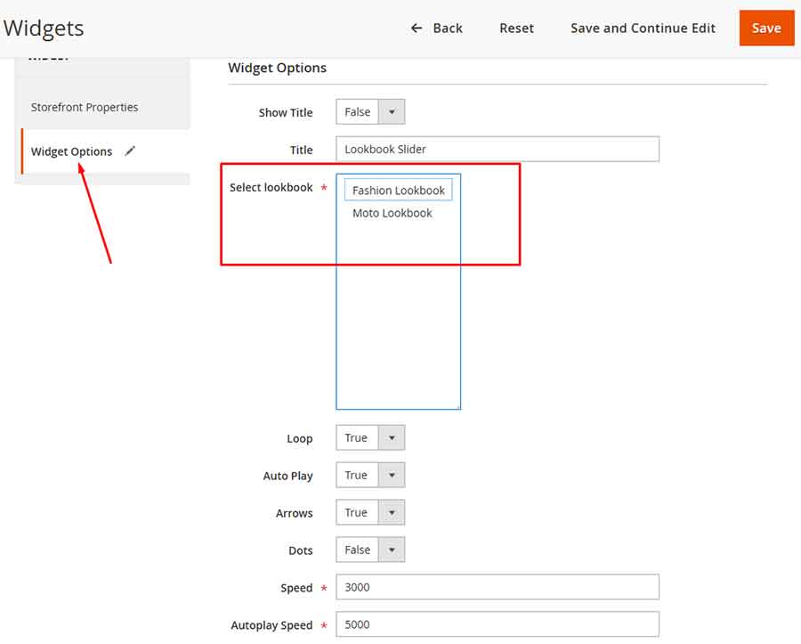Click the dropdown arrow on the Loop selector

(x=393, y=437)
